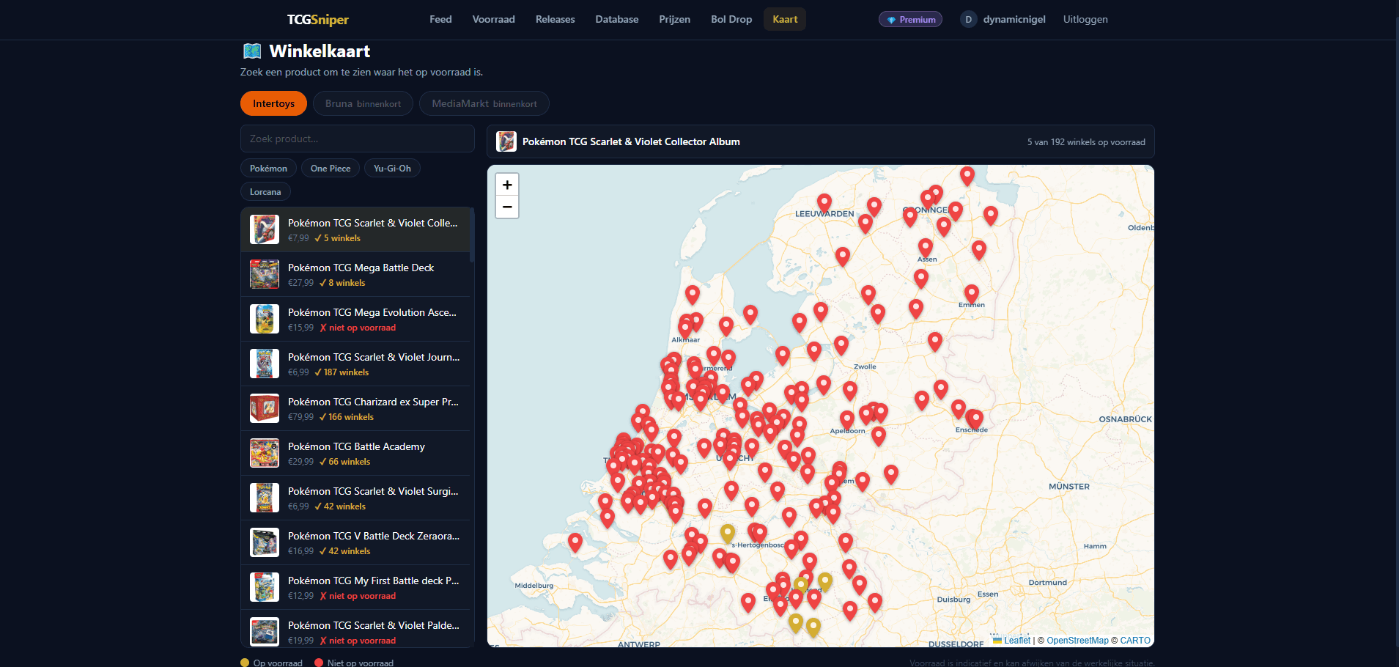Image resolution: width=1399 pixels, height=667 pixels.
Task: Toggle the Pokémon category filter
Action: pos(268,169)
